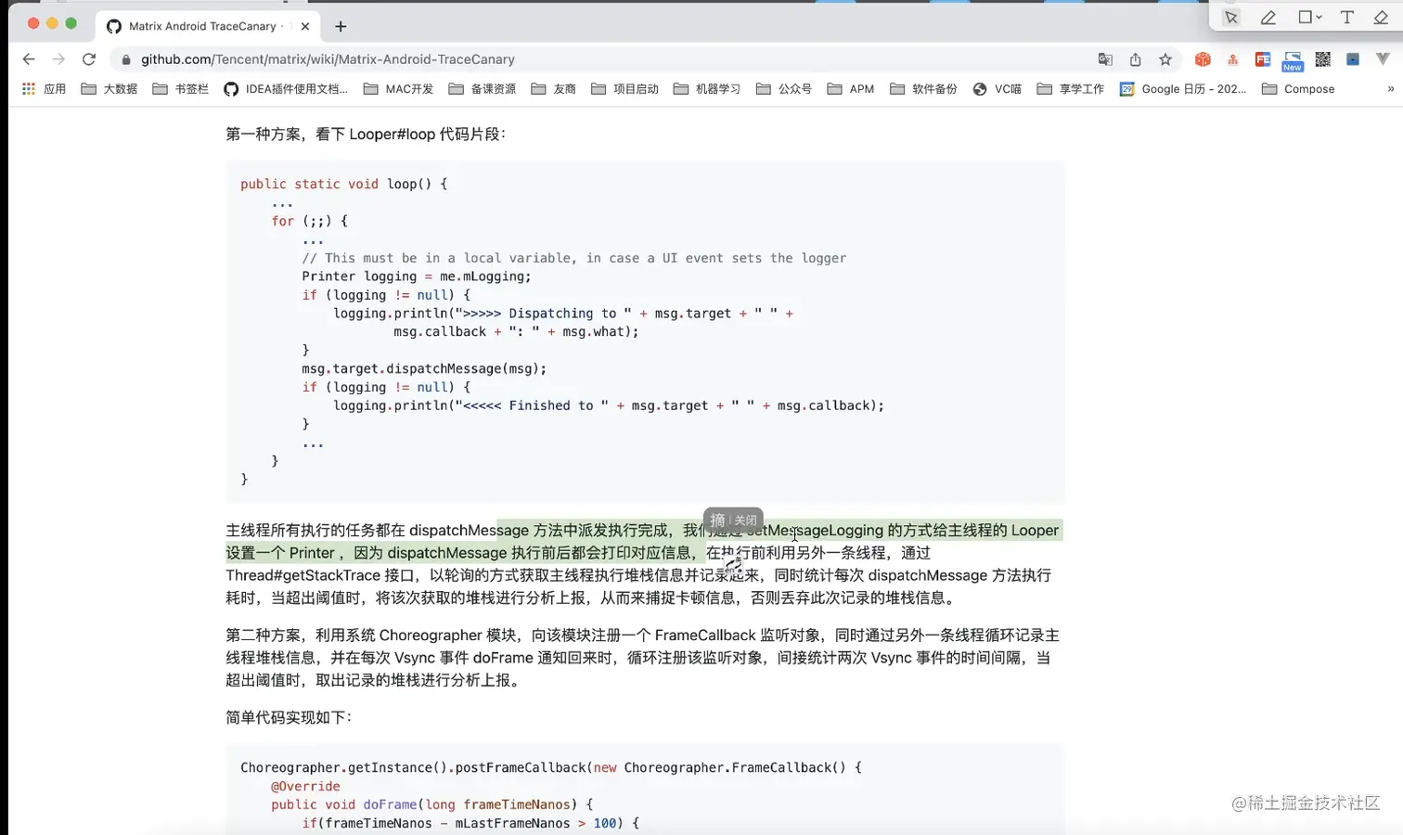Open the VC喵 bookmark
Screen dimensions: 1403x835
pos(998,89)
